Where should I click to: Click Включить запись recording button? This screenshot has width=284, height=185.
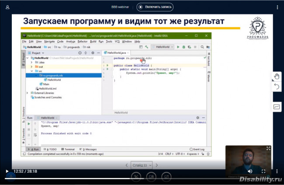point(155,7)
